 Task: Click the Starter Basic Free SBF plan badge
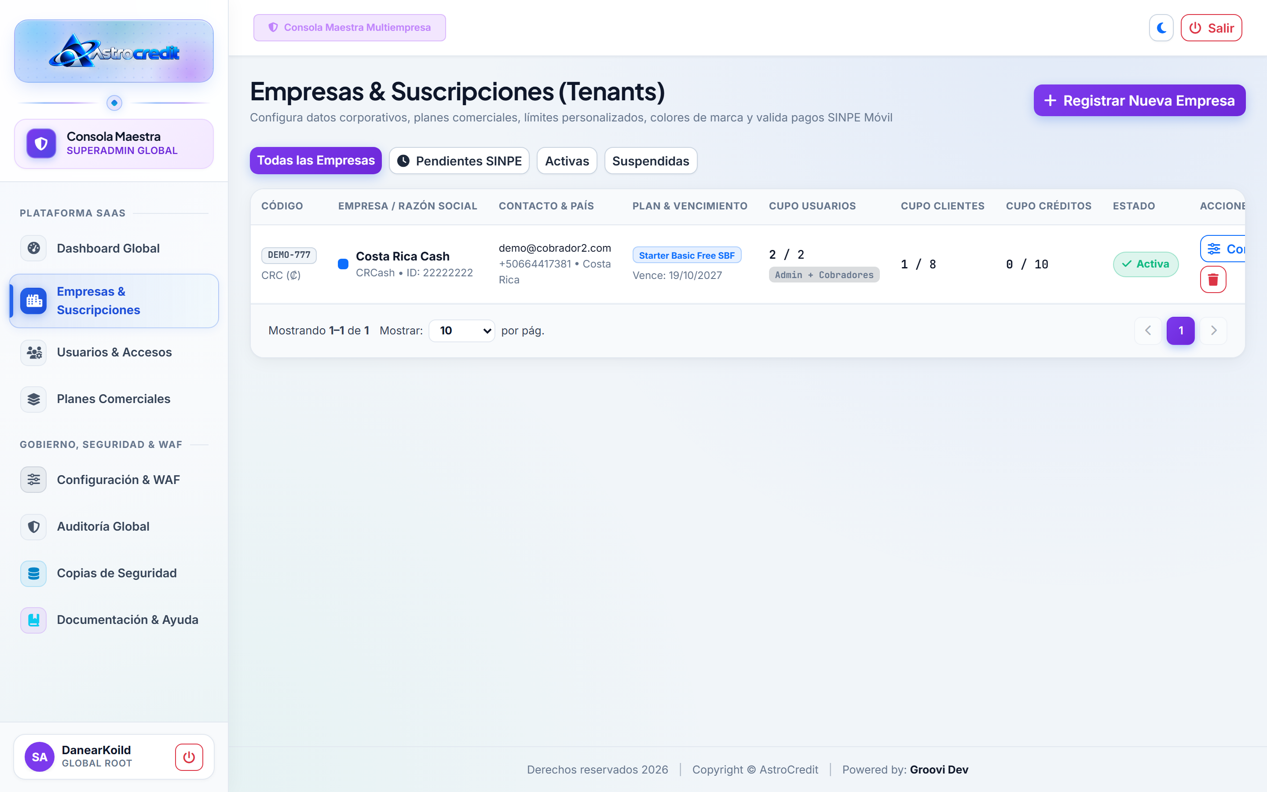coord(686,255)
